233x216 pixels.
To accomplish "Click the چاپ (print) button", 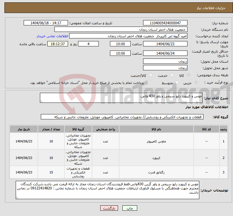I will pos(130,208).
